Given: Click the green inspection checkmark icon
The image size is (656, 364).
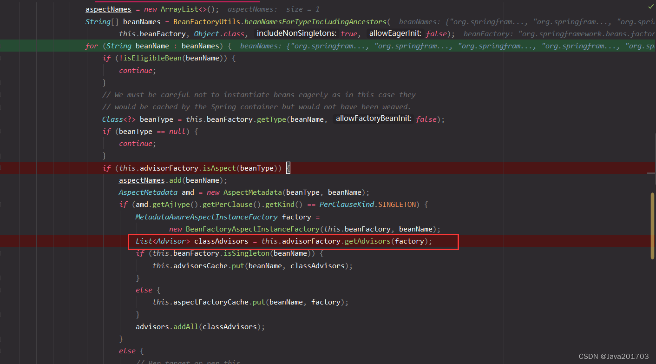Looking at the screenshot, I should 650,7.
